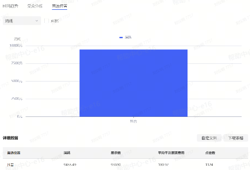
Task: Click the 抖音 label under the chart axis
Action: point(133,121)
